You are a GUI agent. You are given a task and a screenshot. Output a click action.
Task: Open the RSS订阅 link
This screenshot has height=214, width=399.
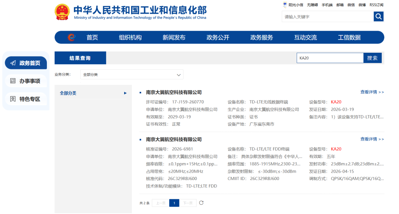376,5
